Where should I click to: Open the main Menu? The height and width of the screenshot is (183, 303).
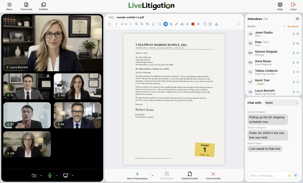[9, 6]
